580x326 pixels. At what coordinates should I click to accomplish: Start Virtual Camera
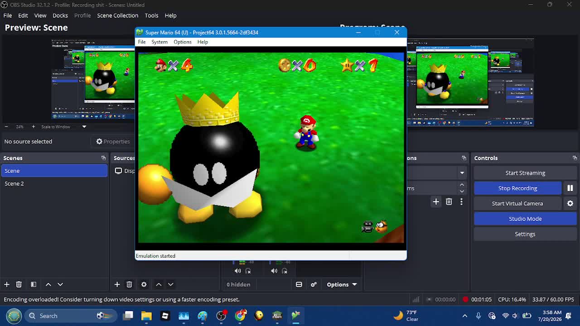[x=517, y=204]
